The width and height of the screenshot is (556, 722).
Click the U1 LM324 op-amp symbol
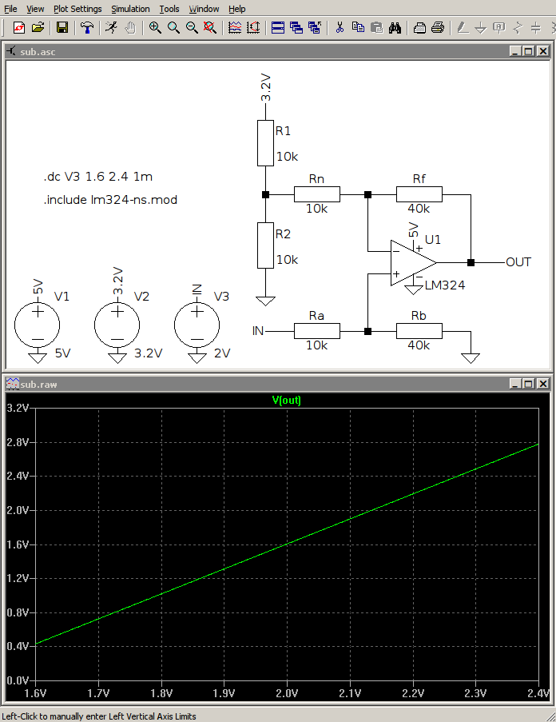(x=411, y=262)
